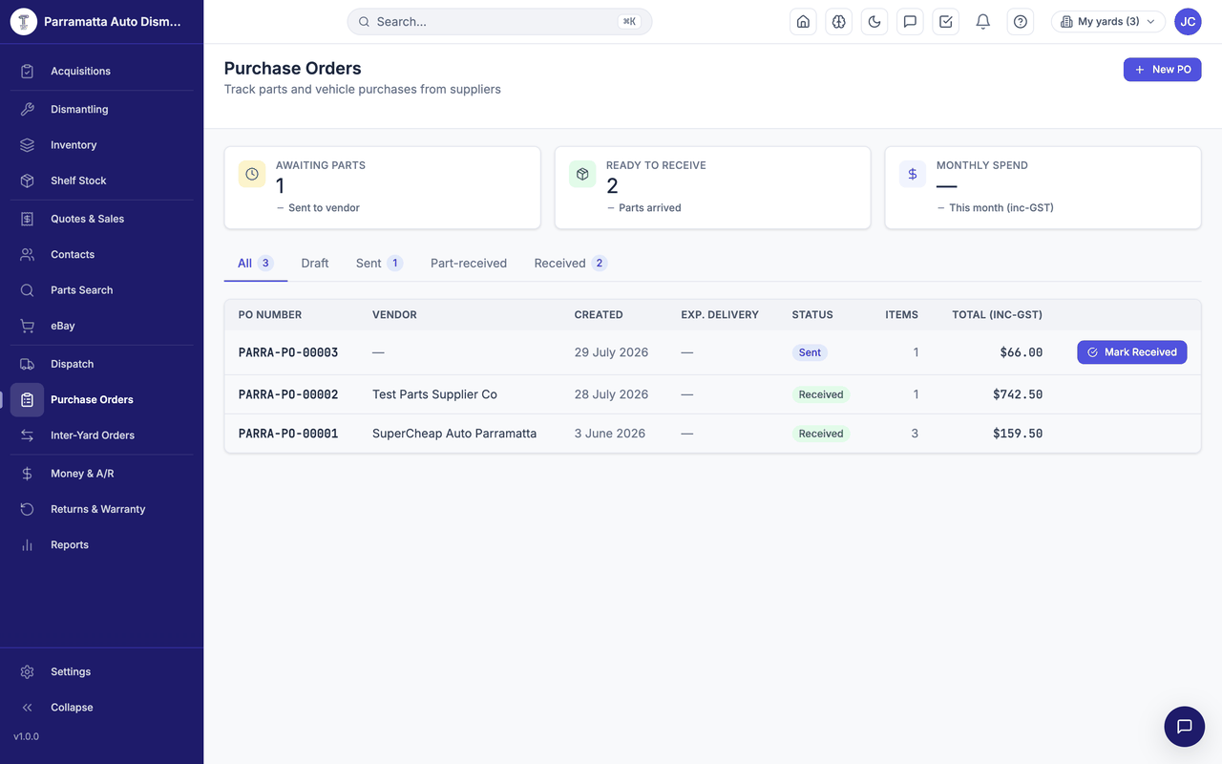Screen dimensions: 1222x764
Task: Switch to the Draft tab
Action: click(x=315, y=264)
